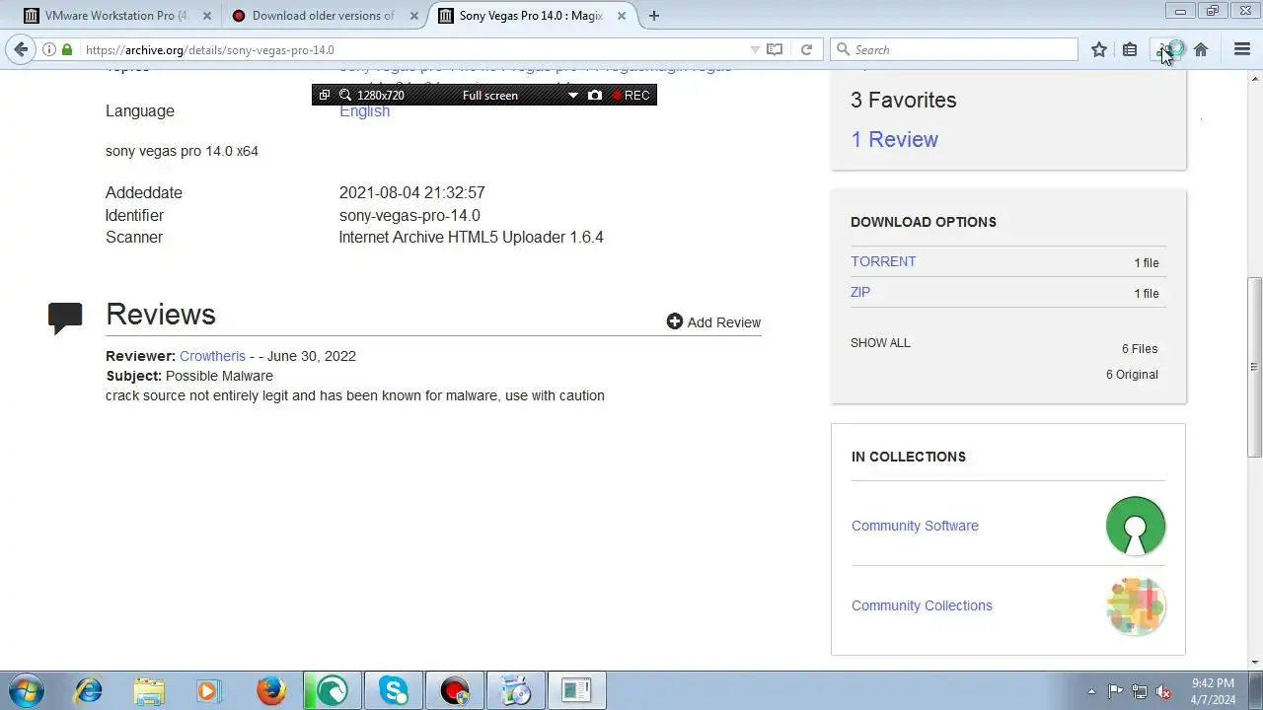Download the ZIP option

click(860, 292)
